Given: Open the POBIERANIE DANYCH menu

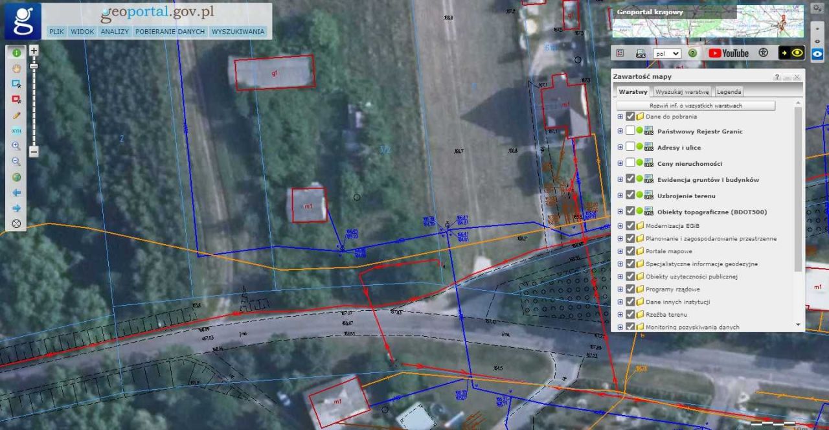Looking at the screenshot, I should [x=170, y=31].
